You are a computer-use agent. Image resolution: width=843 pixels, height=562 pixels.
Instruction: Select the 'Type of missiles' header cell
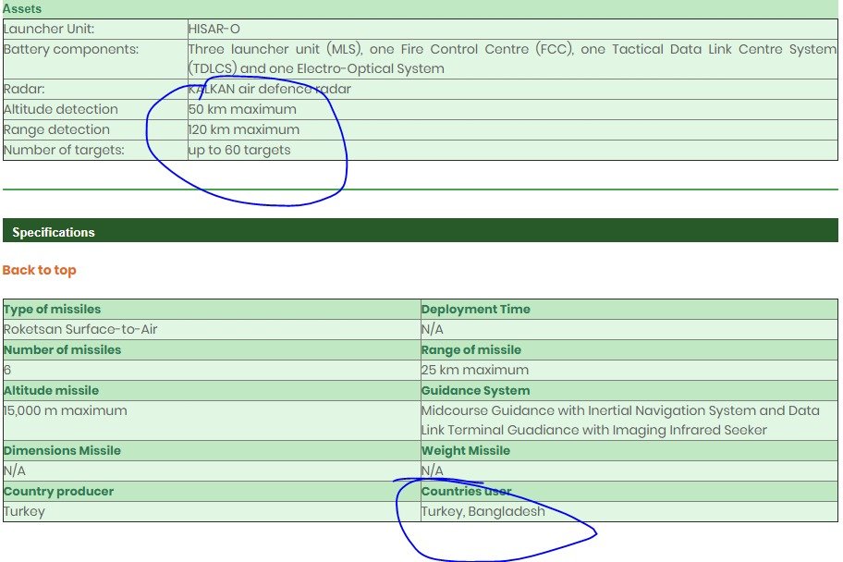[x=212, y=310]
